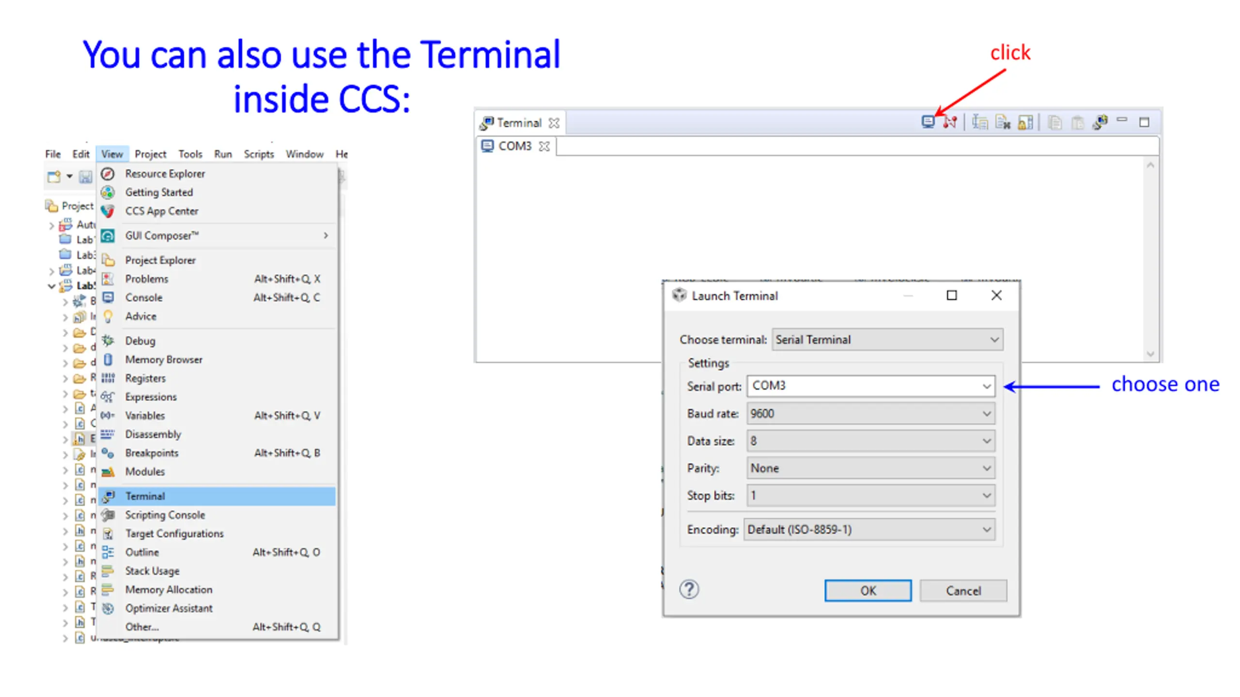
Task: Clear the terminal with the clear icon
Action: coord(1003,122)
